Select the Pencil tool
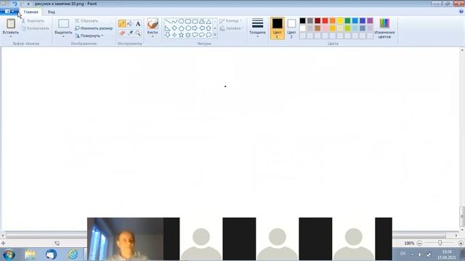This screenshot has height=261, width=465. 122,24
